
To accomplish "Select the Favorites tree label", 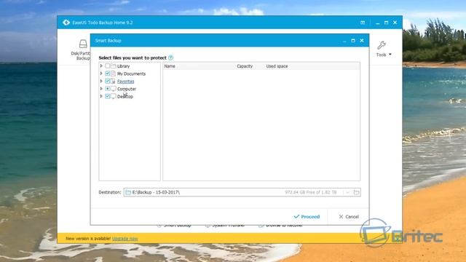I will tap(126, 82).
